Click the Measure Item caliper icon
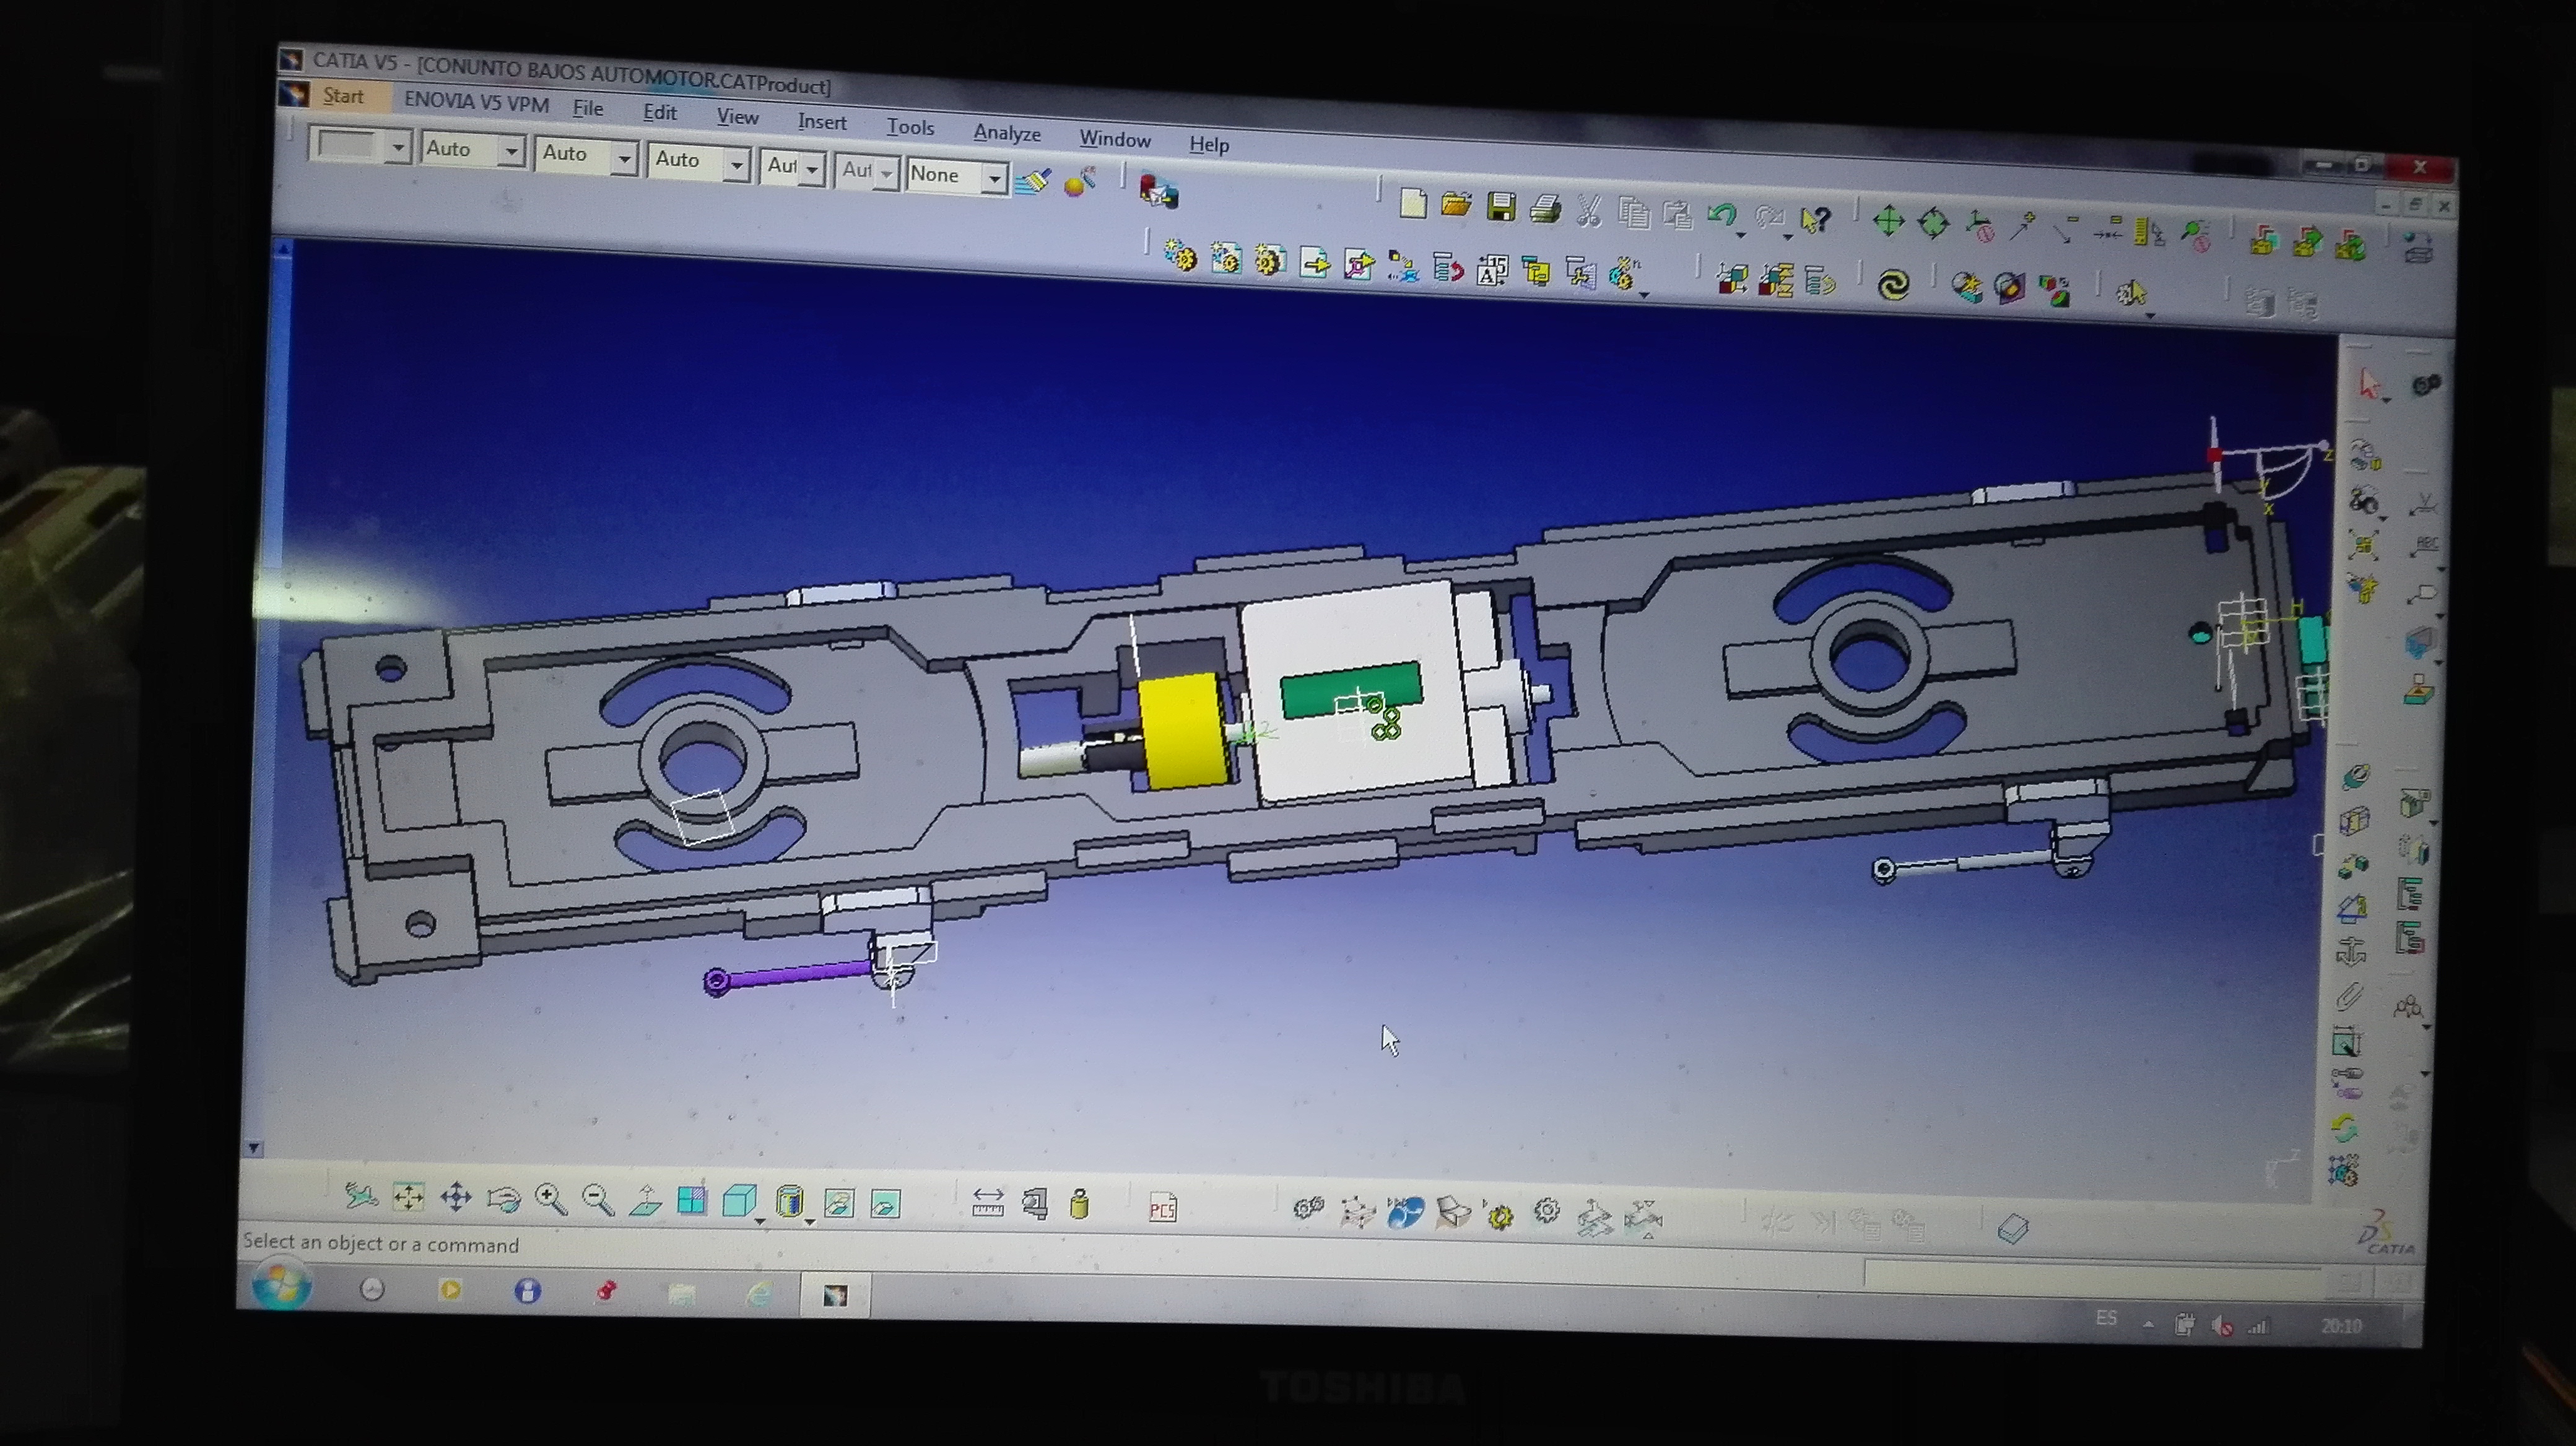This screenshot has height=1446, width=2576. click(x=1034, y=1205)
